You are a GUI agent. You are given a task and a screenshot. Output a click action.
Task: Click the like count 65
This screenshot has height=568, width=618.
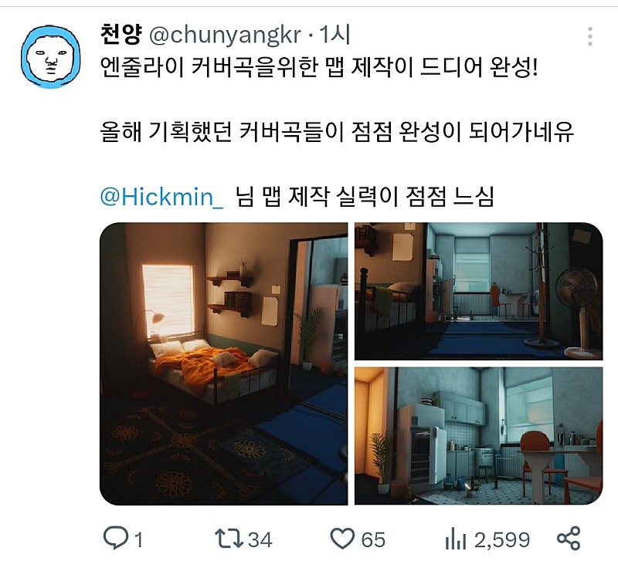click(x=373, y=539)
